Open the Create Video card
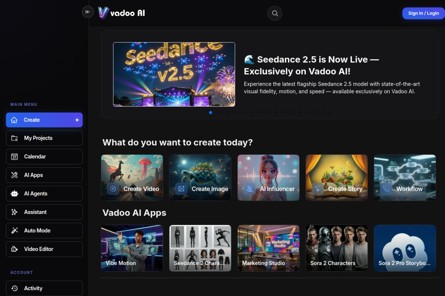445x296 pixels. click(x=132, y=178)
